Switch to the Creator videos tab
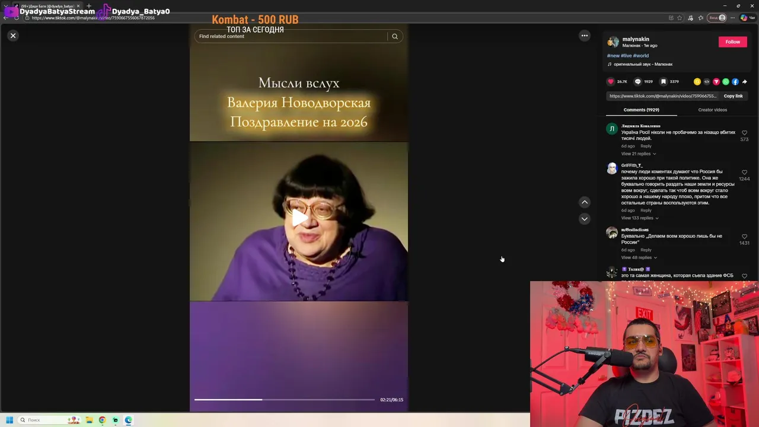Viewport: 759px width, 427px height. [712, 110]
